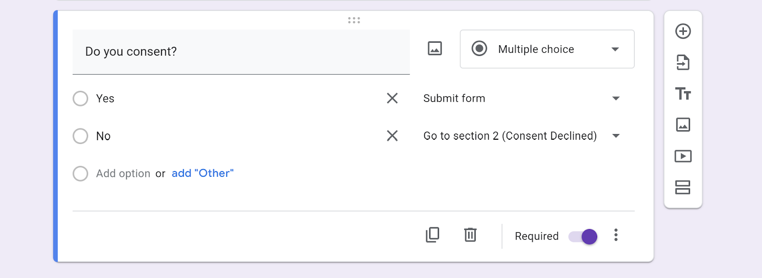Click the add "Other" link
This screenshot has height=278, width=762.
(x=202, y=173)
